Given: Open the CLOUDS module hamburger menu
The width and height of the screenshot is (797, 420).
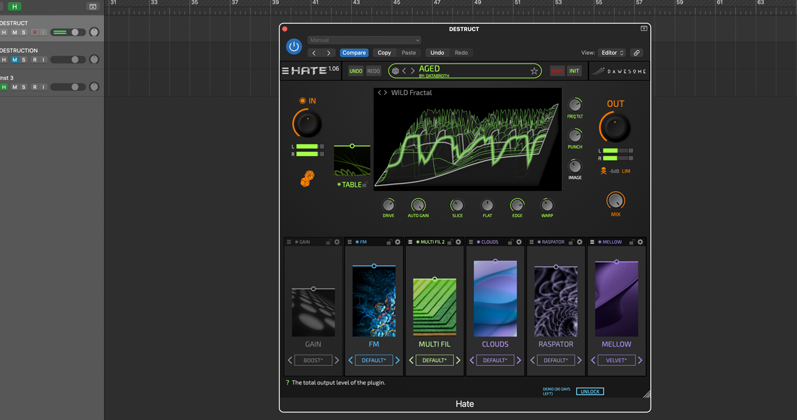Looking at the screenshot, I should [471, 242].
